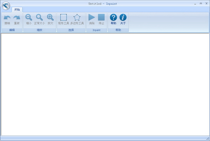The width and height of the screenshot is (210, 141).
Task: Click the 重做 (redo) arrow icon
Action: pos(17,17)
